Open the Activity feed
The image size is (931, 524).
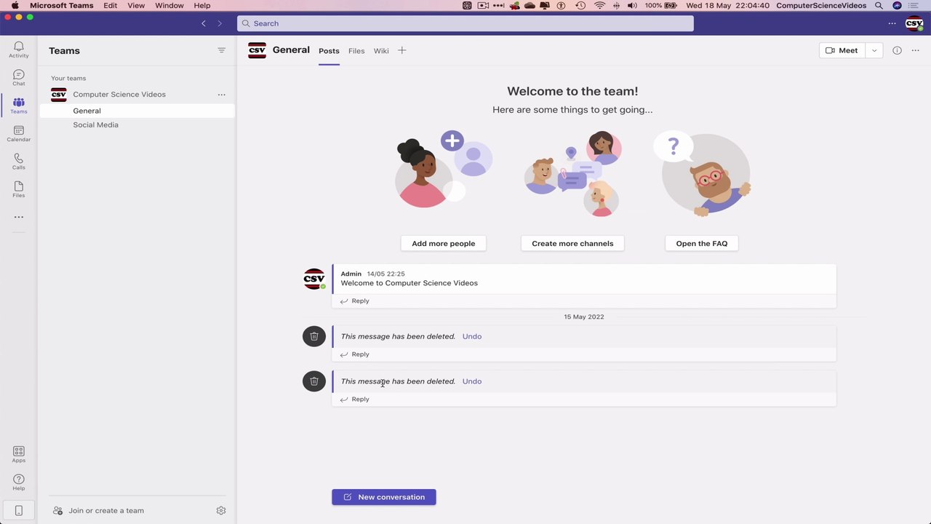point(19,49)
